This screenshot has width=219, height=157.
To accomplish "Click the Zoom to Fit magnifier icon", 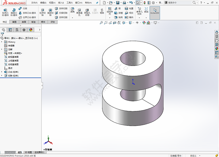I will tap(101, 23).
